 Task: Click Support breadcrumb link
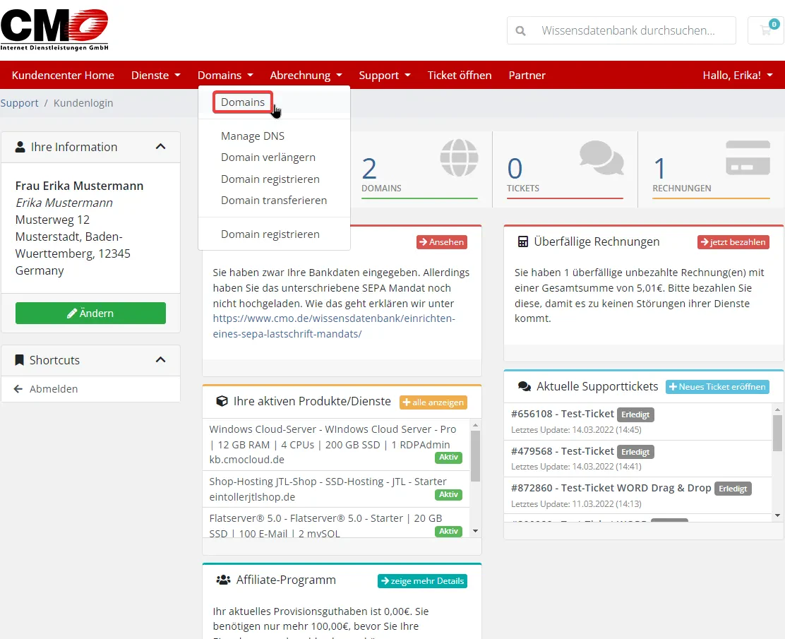coord(19,103)
